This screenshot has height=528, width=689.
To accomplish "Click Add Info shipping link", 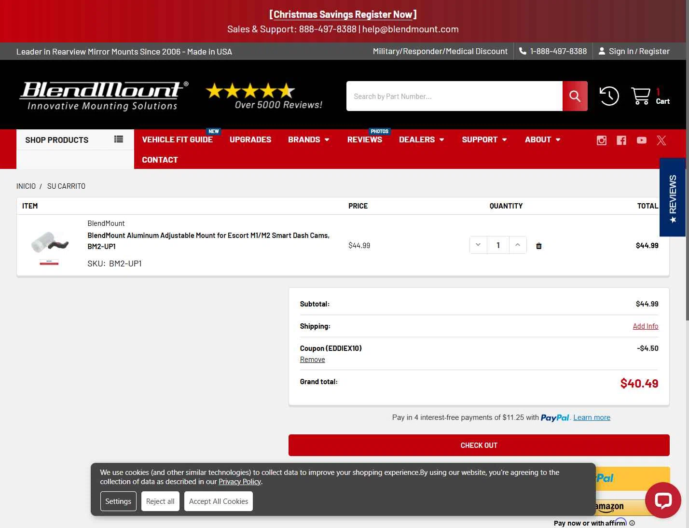I will pyautogui.click(x=646, y=326).
